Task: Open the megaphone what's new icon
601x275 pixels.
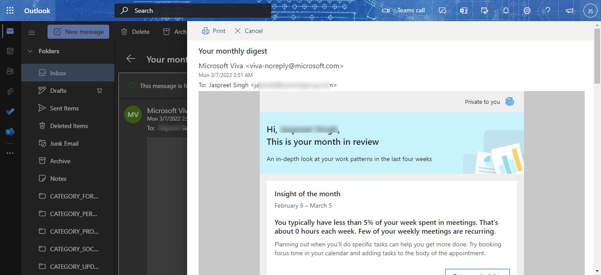Action: (x=569, y=11)
